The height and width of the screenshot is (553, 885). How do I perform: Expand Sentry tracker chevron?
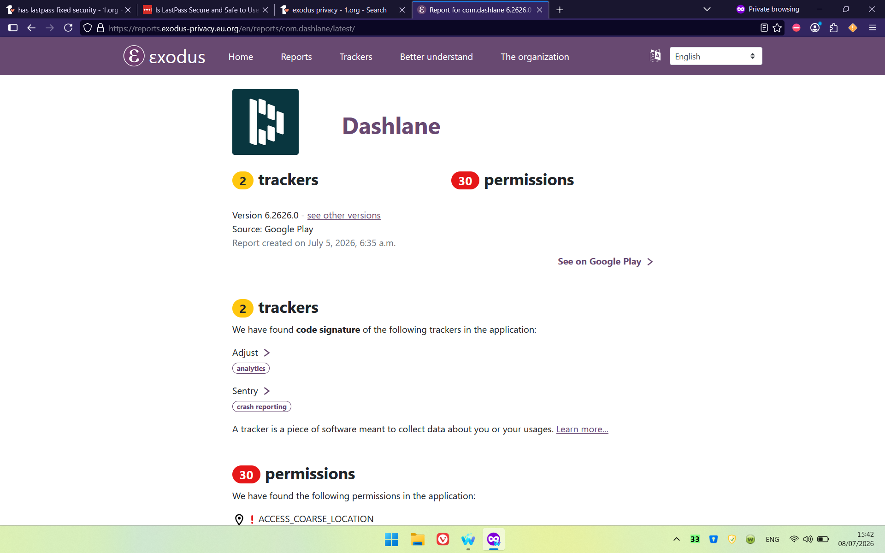266,391
